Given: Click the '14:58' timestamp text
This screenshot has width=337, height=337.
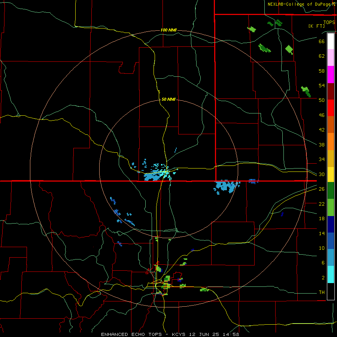Looking at the screenshot, I should (x=231, y=334).
